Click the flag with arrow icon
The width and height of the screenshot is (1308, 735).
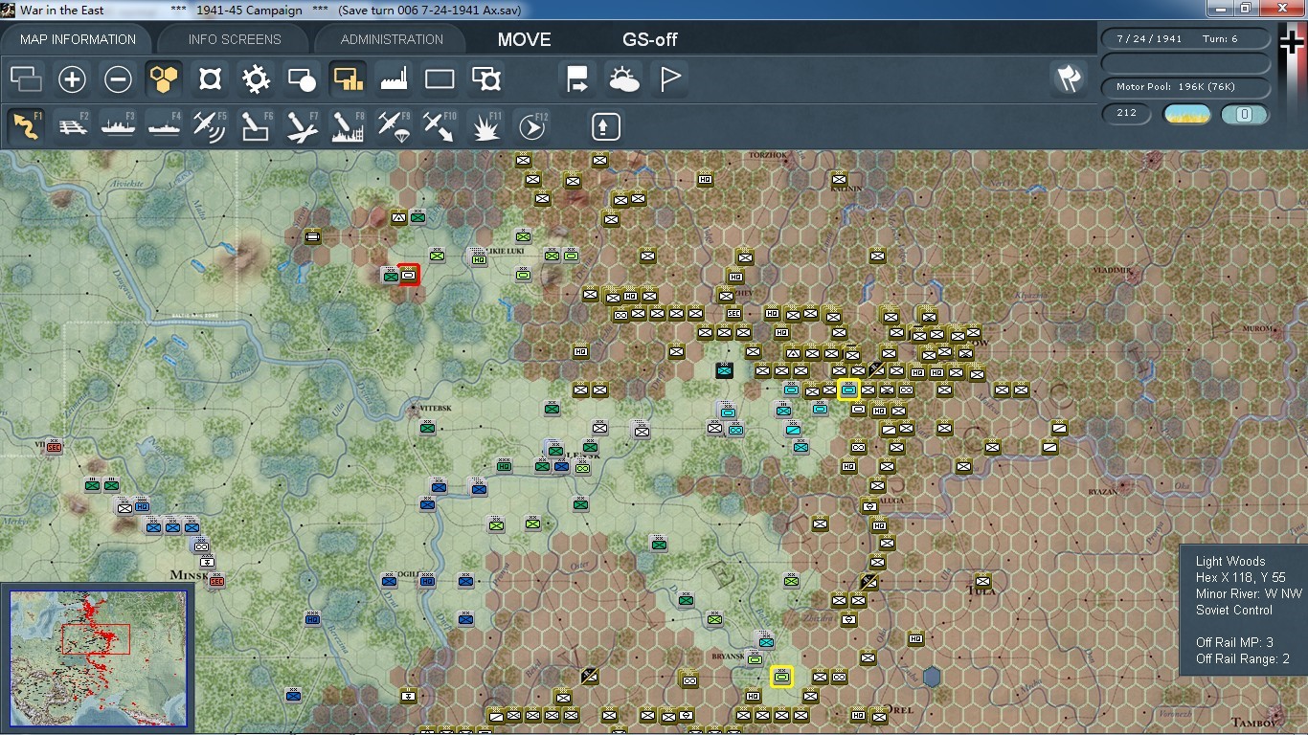(577, 78)
